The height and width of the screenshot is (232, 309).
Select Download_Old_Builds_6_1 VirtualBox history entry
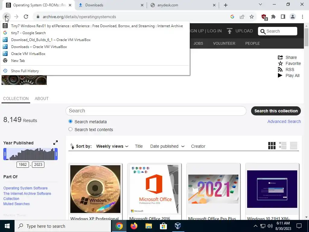tap(95, 40)
